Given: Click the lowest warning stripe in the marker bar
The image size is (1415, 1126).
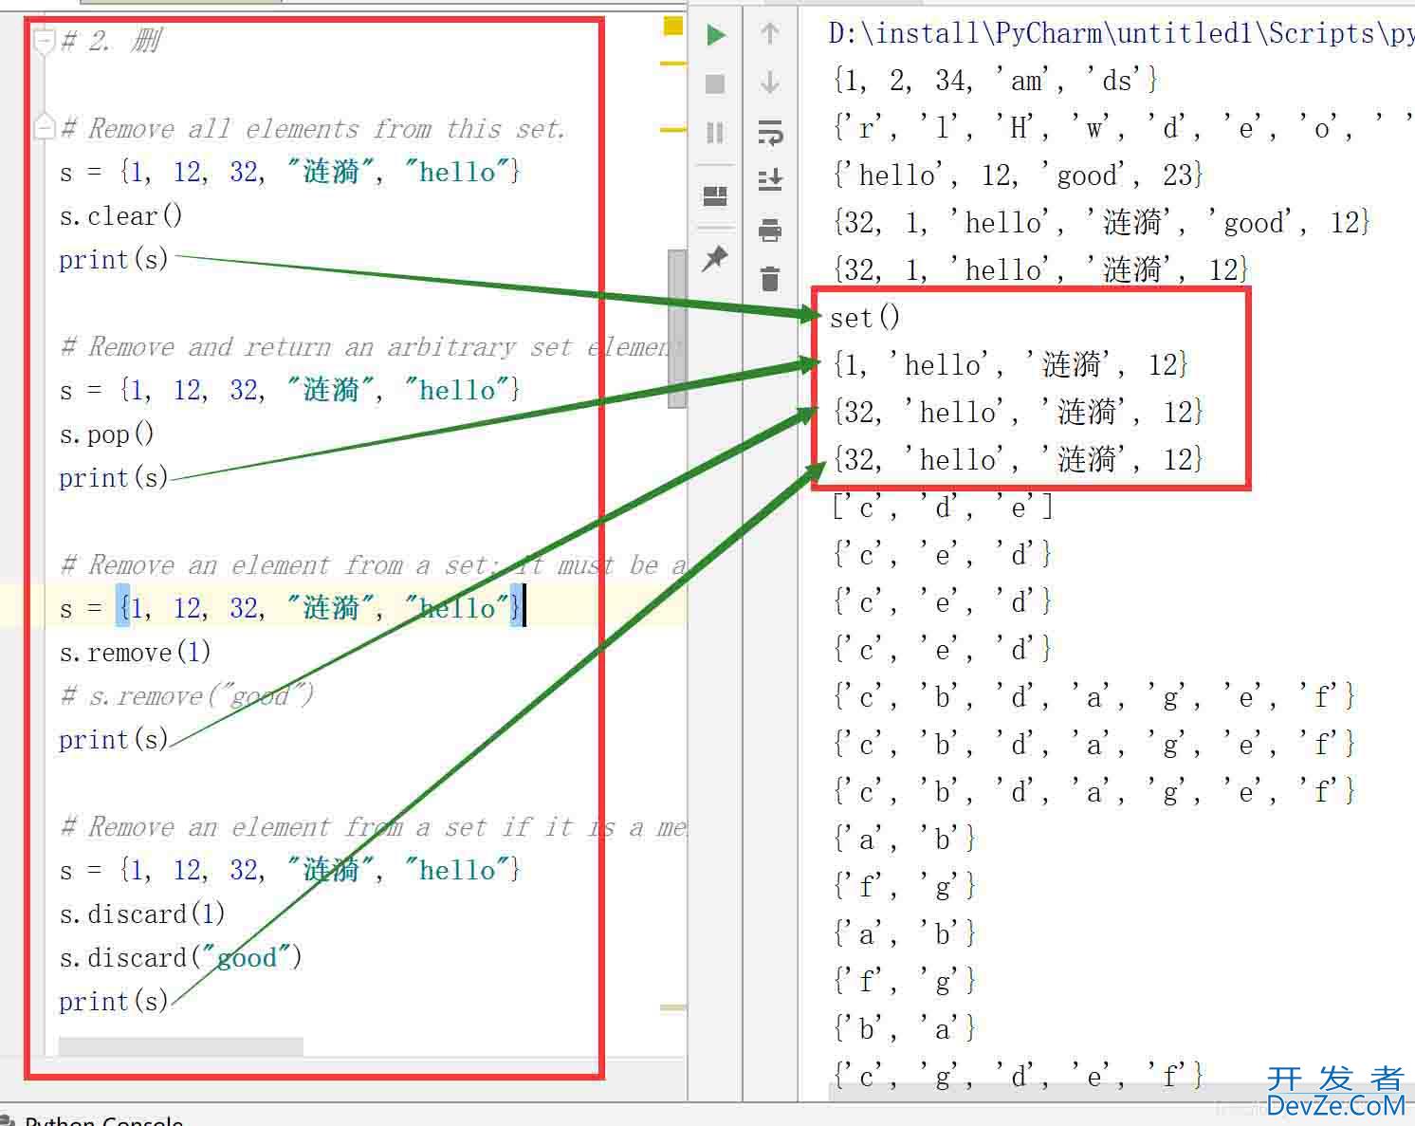Looking at the screenshot, I should coord(673,1007).
